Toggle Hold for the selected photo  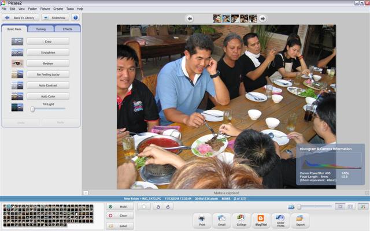[x=120, y=206]
